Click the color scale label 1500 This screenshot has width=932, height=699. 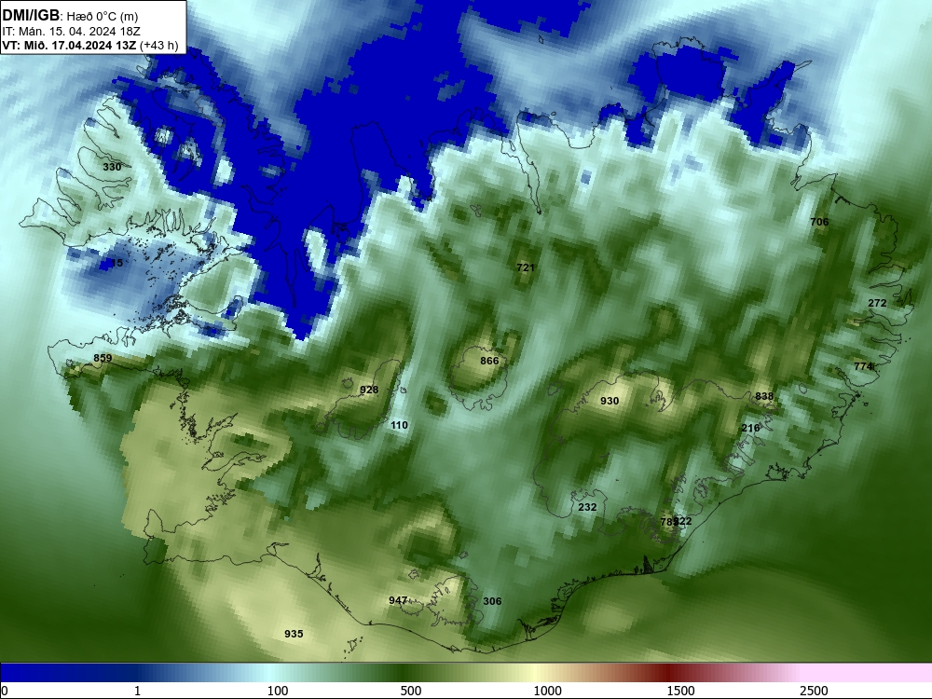pos(680,691)
